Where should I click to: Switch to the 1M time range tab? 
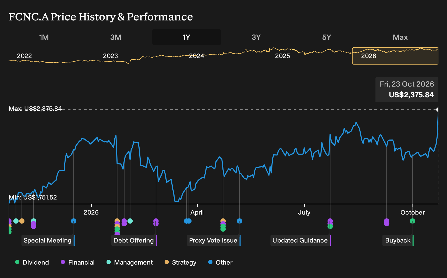click(44, 37)
